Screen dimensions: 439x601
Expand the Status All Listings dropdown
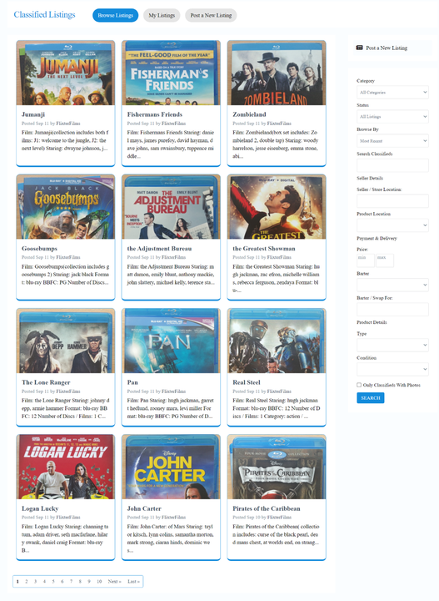(x=392, y=117)
